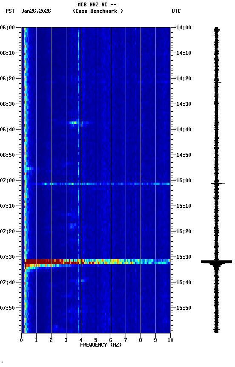Viewport: 235px width, 367px height.
Task: Select the PST timezone label
Action: click(x=10, y=11)
